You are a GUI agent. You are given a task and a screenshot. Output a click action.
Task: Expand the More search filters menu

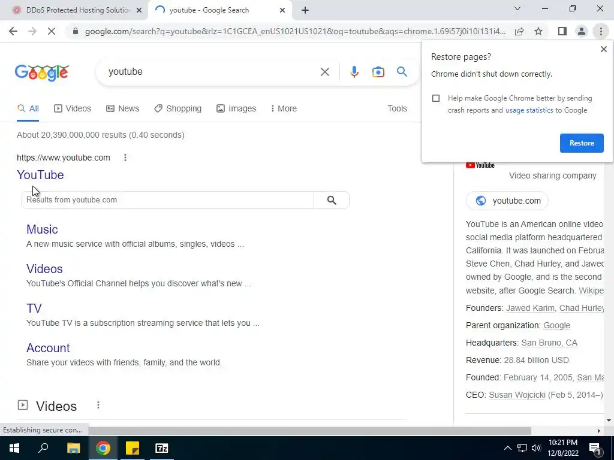tap(284, 109)
